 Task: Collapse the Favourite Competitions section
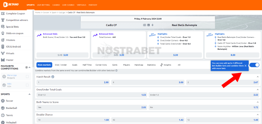30,67
